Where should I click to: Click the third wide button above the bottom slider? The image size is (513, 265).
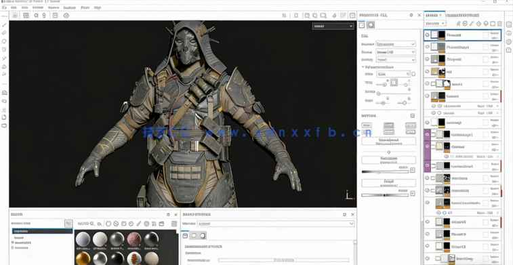pyautogui.click(x=389, y=182)
